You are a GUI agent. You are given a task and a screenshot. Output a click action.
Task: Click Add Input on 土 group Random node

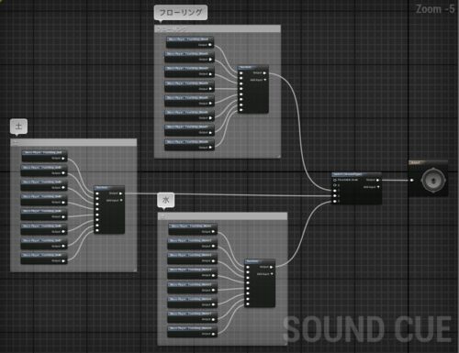coord(121,200)
